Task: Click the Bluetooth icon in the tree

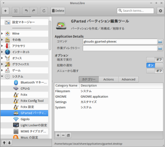Action: (16, 83)
